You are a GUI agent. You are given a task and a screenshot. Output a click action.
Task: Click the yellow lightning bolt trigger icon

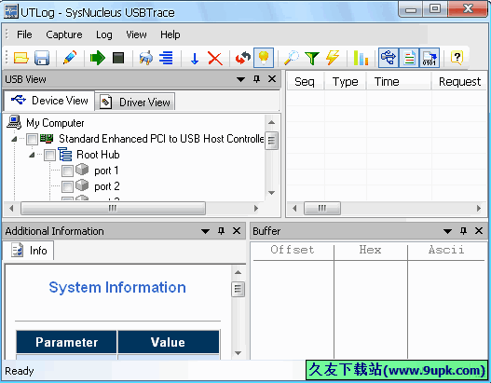pyautogui.click(x=333, y=58)
